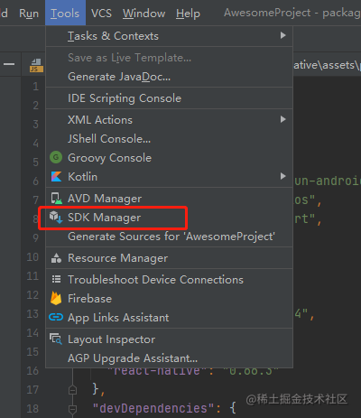The width and height of the screenshot is (361, 418).
Task: Select Troubleshoot Device Connections
Action: 169,280
